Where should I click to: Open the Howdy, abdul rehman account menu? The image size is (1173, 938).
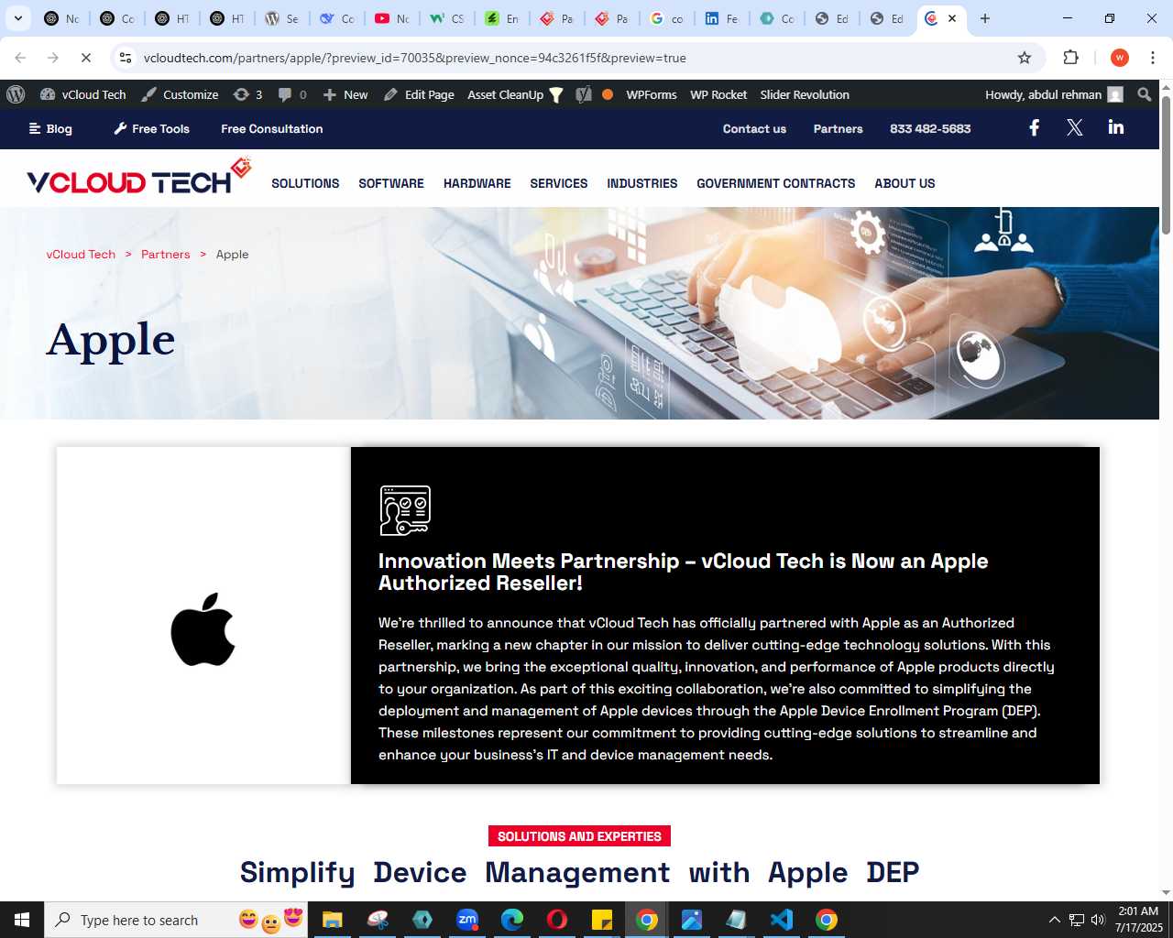[x=1054, y=94]
